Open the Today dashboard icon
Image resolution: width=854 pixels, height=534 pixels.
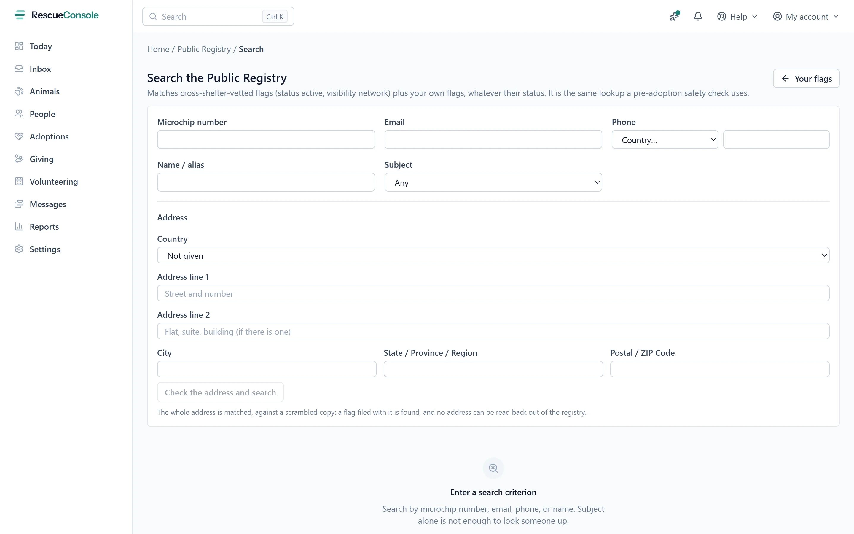[19, 46]
